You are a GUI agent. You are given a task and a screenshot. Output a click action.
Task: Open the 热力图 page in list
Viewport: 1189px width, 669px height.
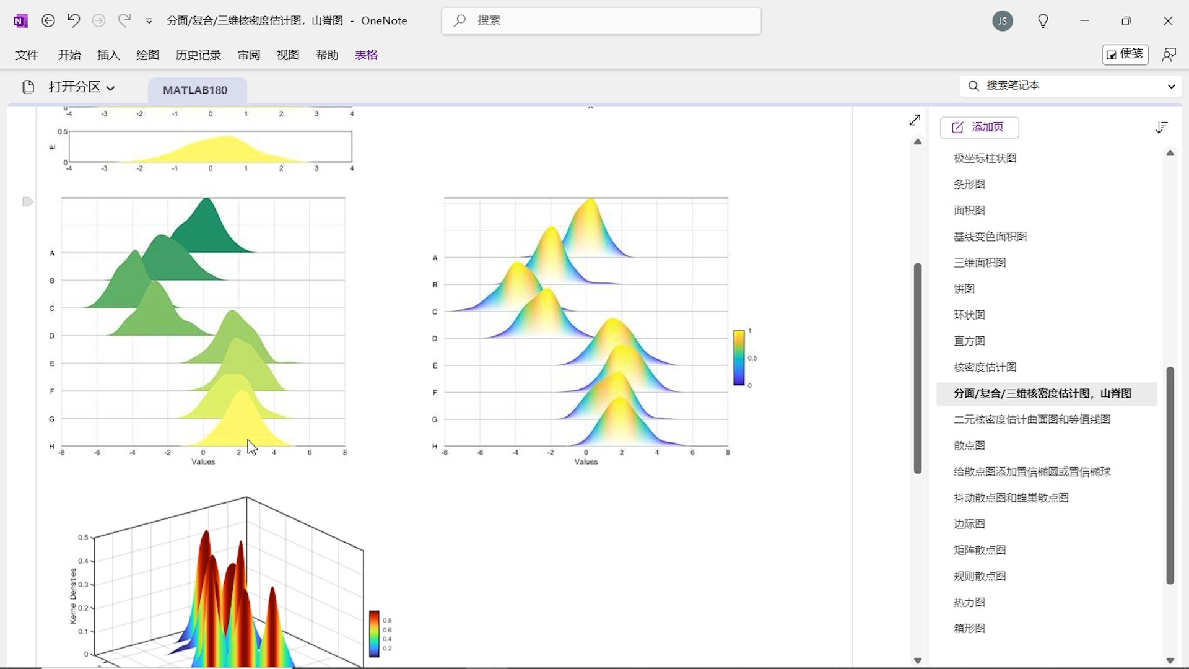pos(969,602)
